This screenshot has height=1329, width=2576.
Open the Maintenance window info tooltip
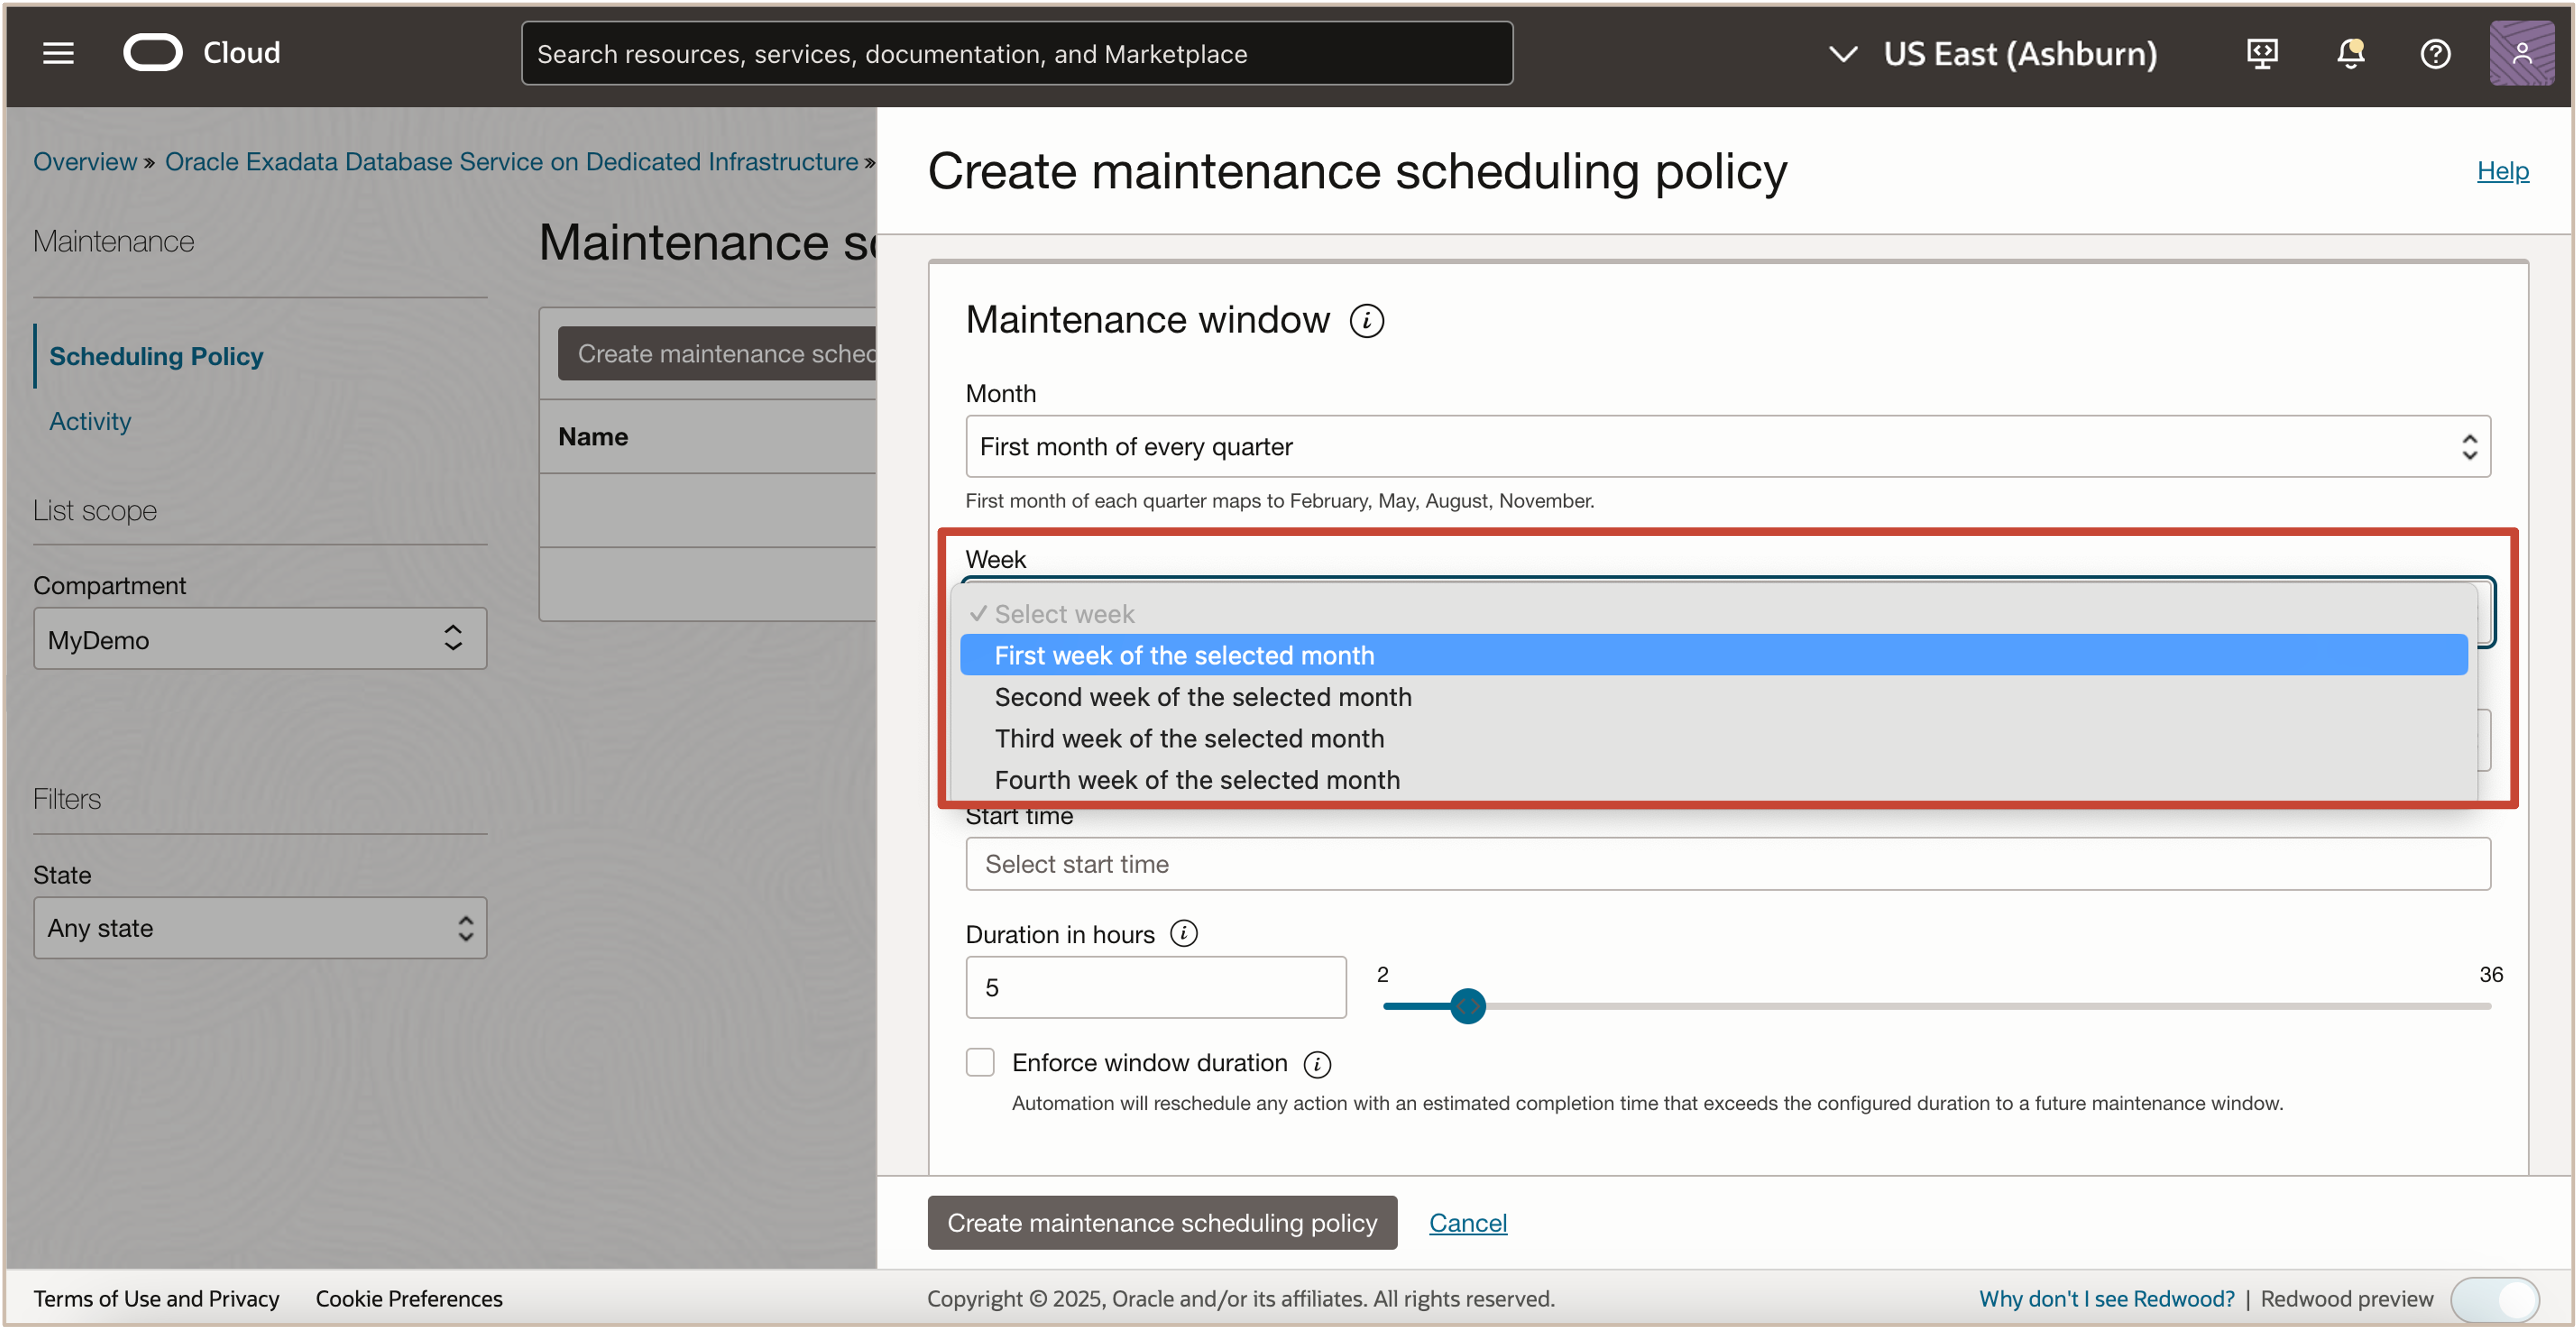[1367, 320]
